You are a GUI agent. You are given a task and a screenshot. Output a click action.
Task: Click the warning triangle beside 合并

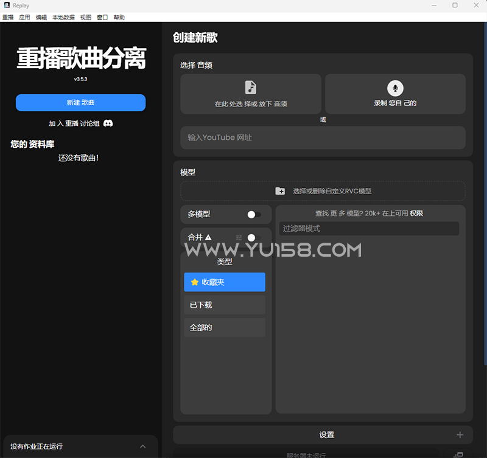tap(208, 237)
